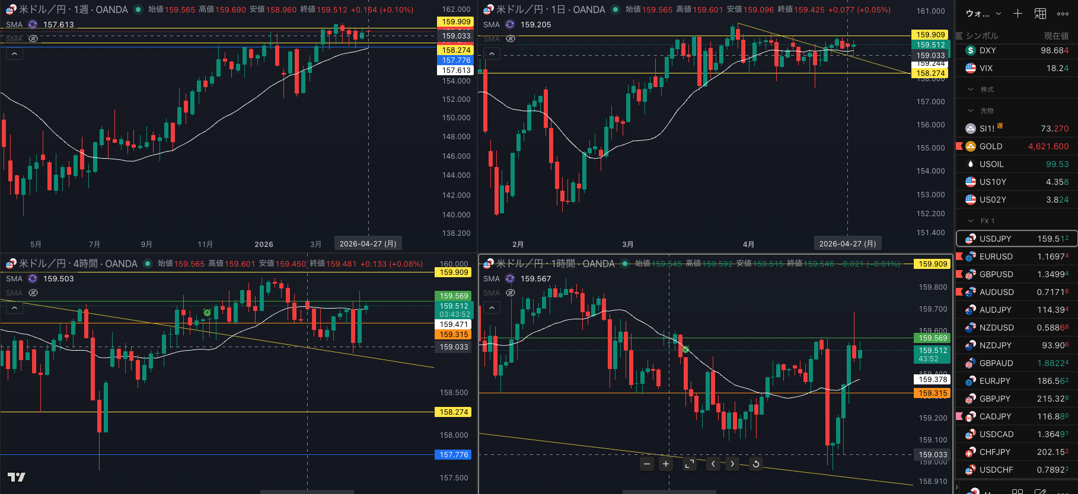Image resolution: width=1078 pixels, height=494 pixels.
Task: Click the yellow 159.909 price label on weekly chart
Action: (455, 22)
